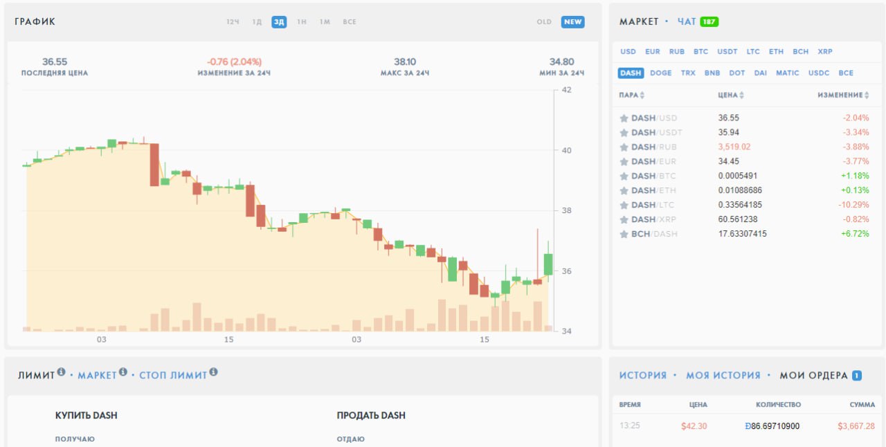The image size is (886, 447).
Task: Filter market by RUB currency
Action: (677, 52)
